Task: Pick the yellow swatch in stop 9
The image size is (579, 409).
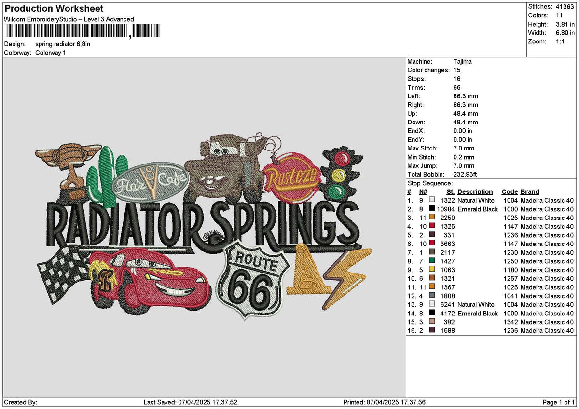Action: click(x=432, y=270)
